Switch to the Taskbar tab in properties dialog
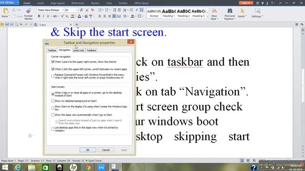Viewport: 305px width, 171px height. tap(52, 50)
